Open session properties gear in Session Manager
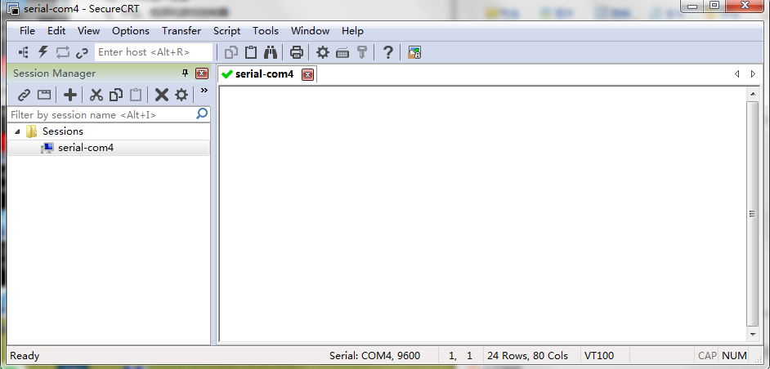 click(x=181, y=95)
